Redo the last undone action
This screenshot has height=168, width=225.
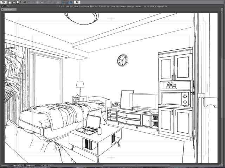coord(29,2)
